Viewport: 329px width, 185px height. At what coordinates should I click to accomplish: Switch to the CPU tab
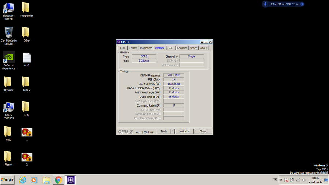click(x=122, y=48)
